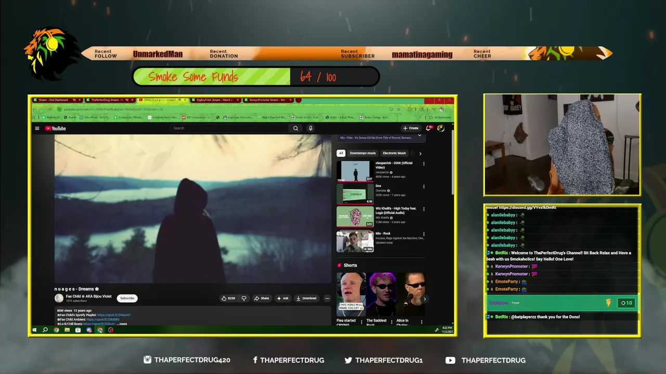Click the Share button

(262, 298)
